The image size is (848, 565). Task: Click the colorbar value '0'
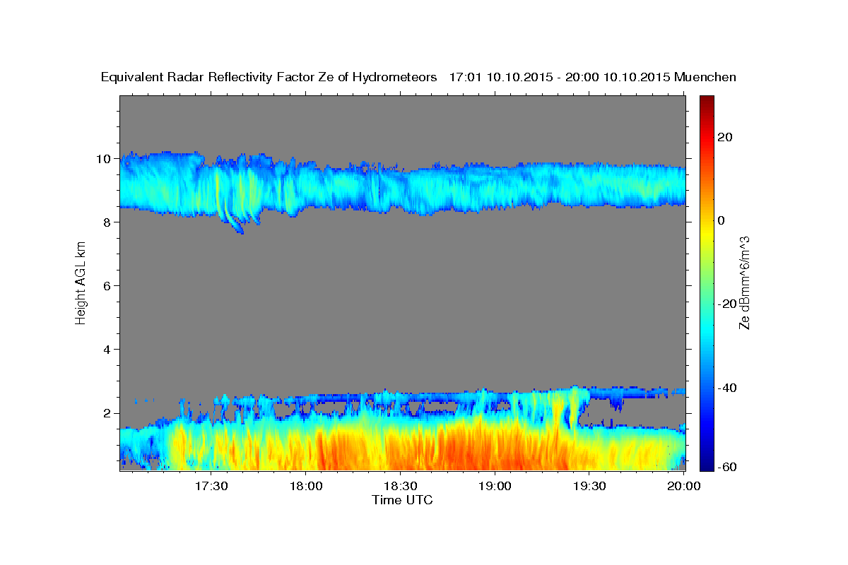[x=722, y=220]
